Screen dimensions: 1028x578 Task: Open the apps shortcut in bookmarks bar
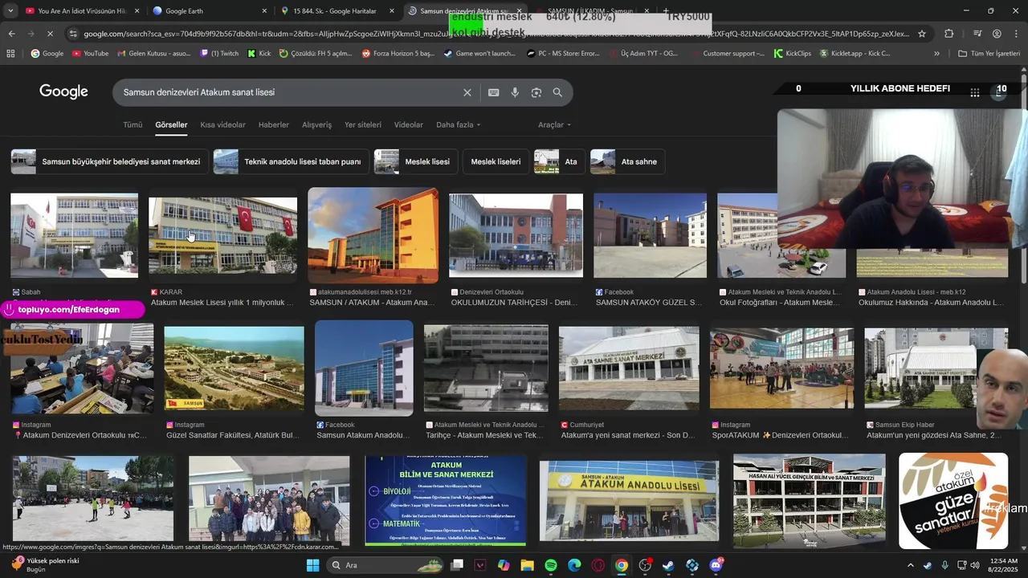tap(10, 54)
